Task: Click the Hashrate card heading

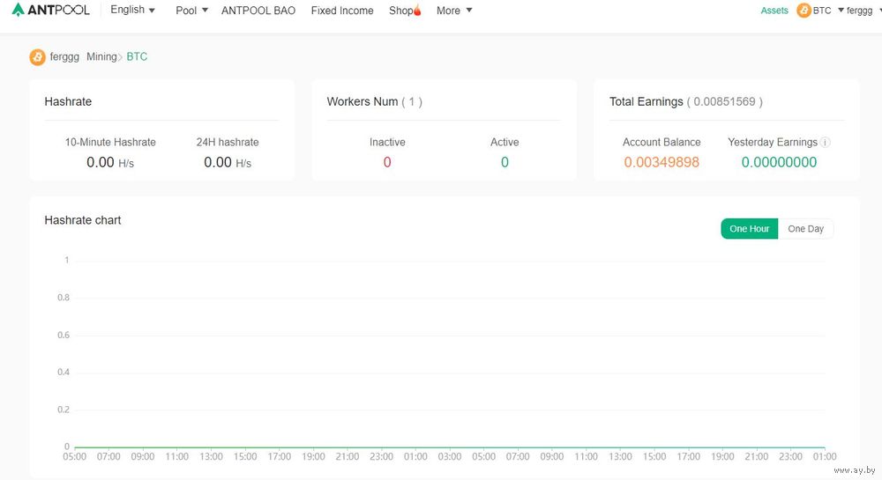Action: click(x=68, y=101)
